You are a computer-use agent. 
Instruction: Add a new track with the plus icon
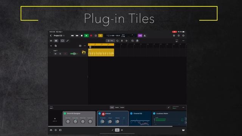click(51, 46)
